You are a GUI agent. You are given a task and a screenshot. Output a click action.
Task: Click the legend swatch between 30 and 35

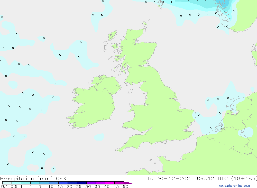[91, 183]
